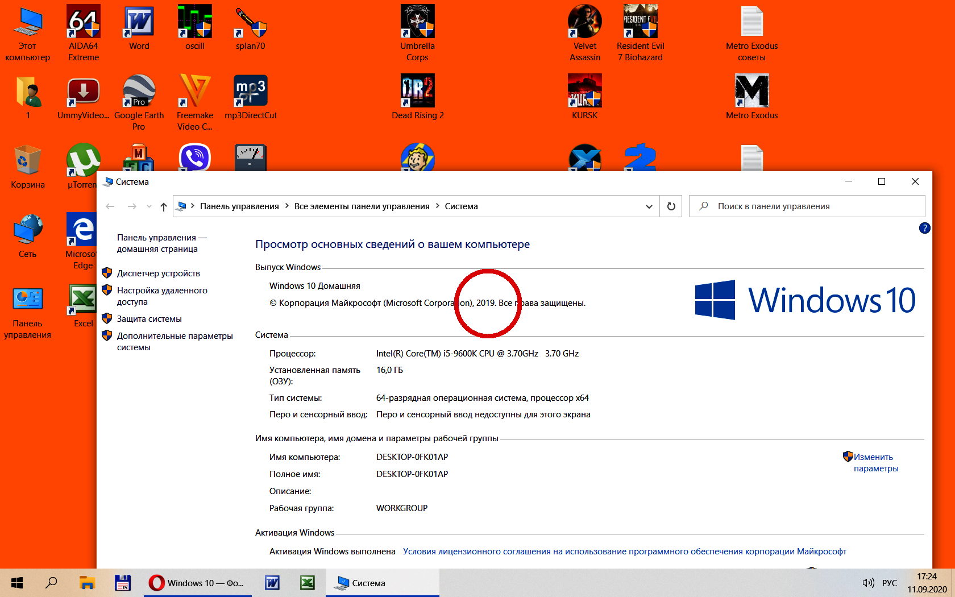Focus the Поиск в панели управления field
955x597 pixels.
point(807,206)
